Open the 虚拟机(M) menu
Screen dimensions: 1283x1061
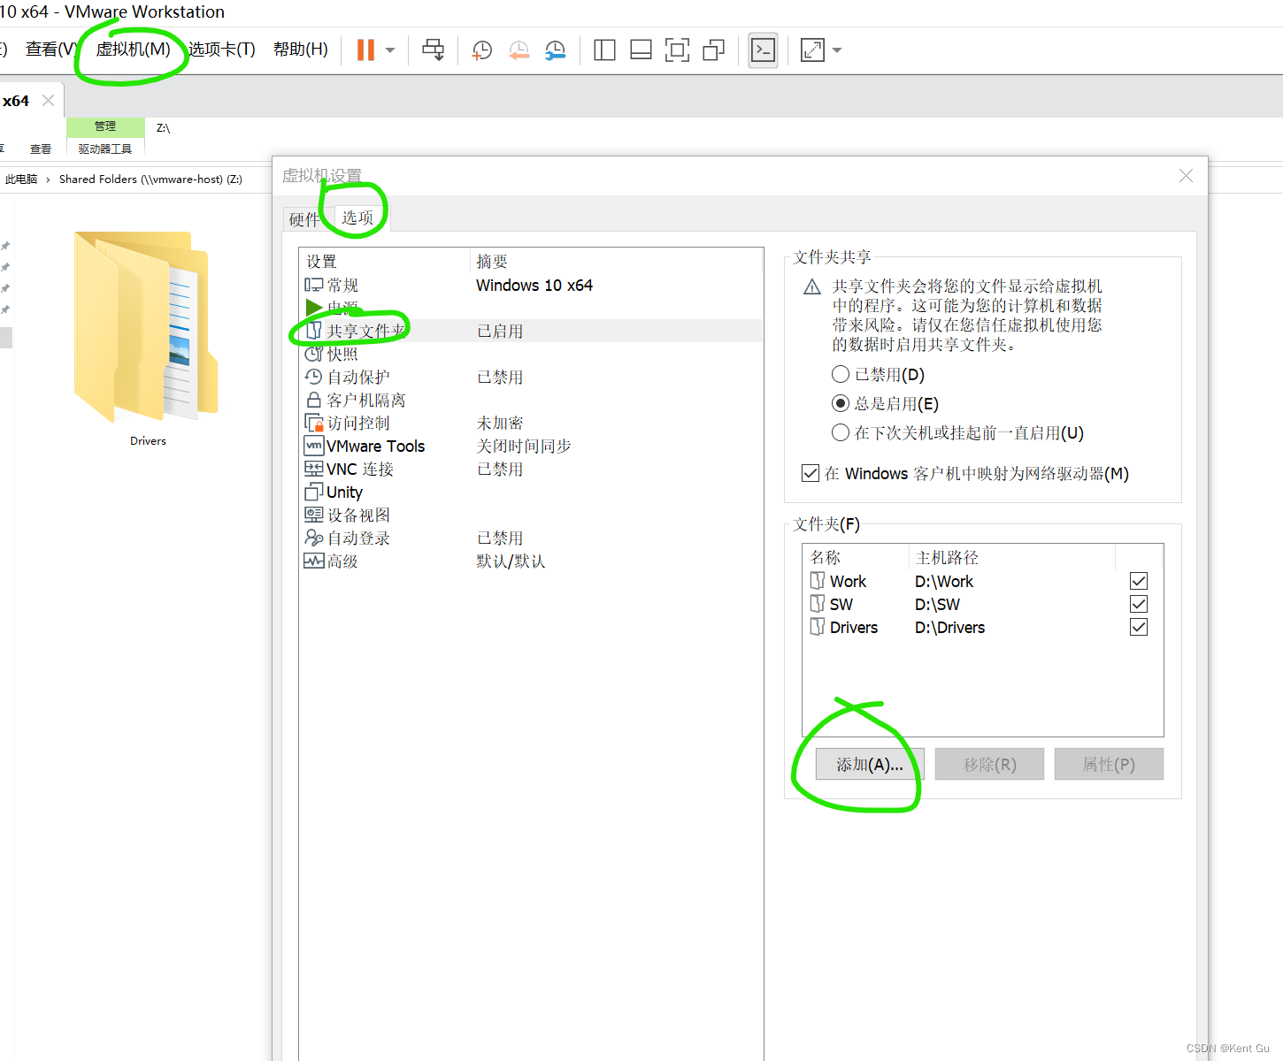coord(133,50)
